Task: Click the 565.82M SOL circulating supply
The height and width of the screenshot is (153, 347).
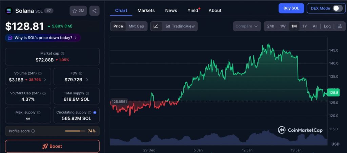Action: pos(77,119)
